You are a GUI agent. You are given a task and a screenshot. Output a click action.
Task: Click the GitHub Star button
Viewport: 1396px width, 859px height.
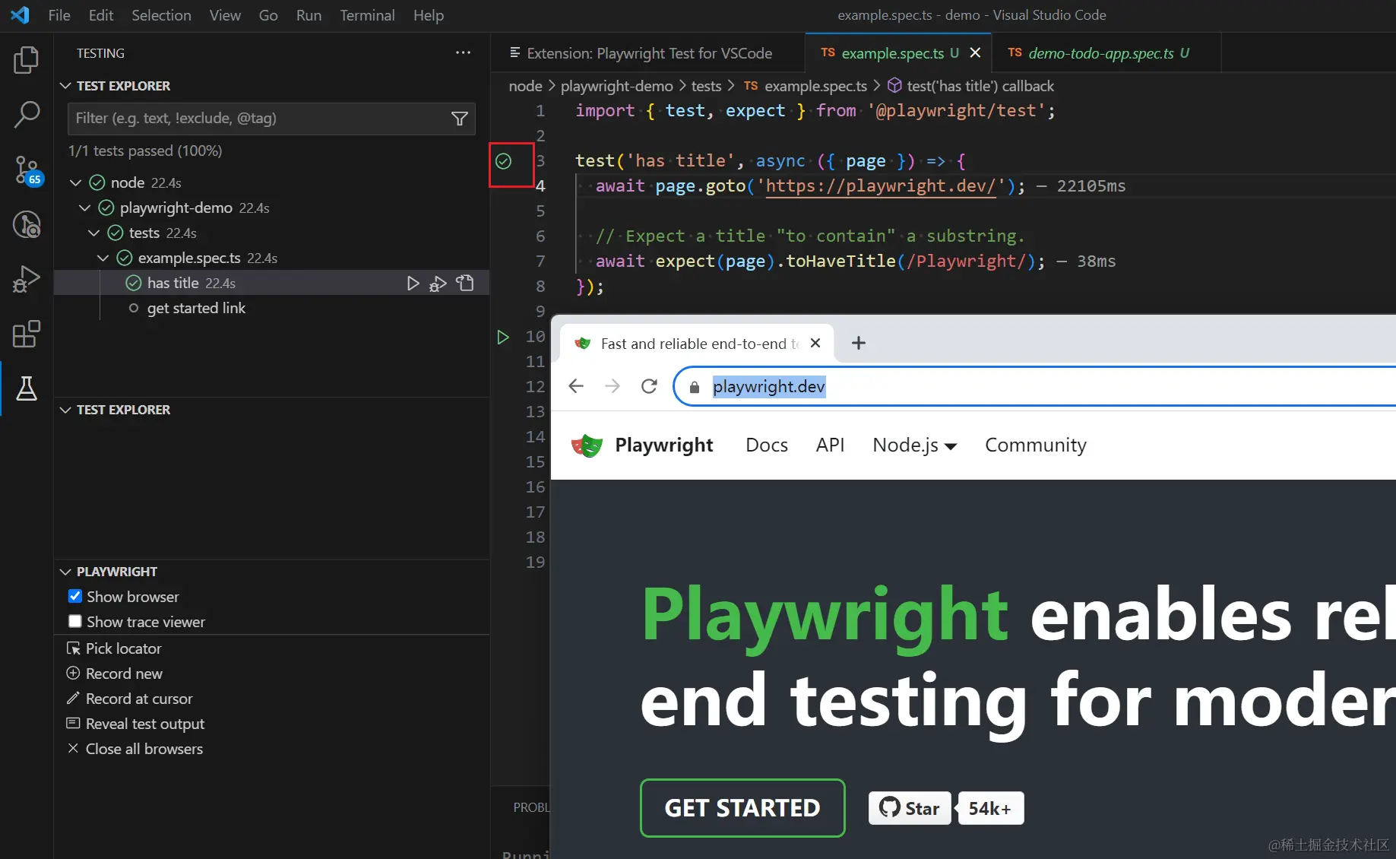click(x=910, y=808)
